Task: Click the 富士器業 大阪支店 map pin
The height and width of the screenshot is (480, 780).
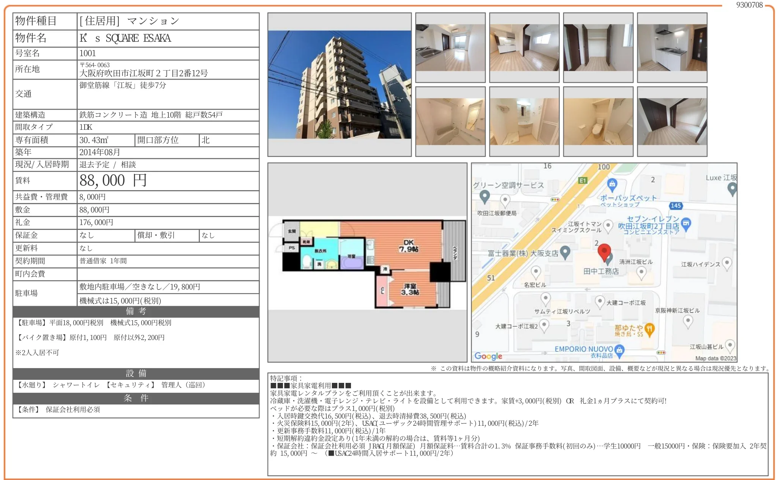Action: tap(565, 252)
